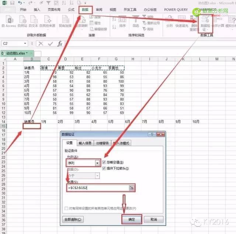Click the 自 Access import icon
Viewport: 236px width, 234px height.
[x=8, y=20]
